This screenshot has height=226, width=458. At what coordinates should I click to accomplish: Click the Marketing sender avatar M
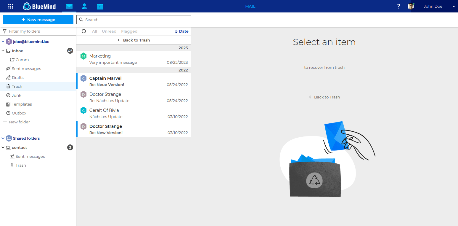tap(83, 56)
